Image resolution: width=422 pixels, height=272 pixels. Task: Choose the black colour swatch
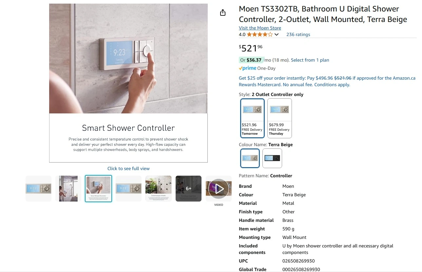click(272, 158)
